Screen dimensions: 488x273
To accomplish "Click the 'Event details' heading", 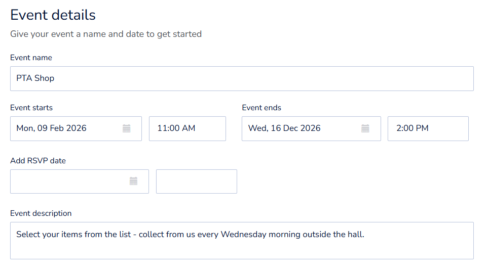I will (53, 15).
